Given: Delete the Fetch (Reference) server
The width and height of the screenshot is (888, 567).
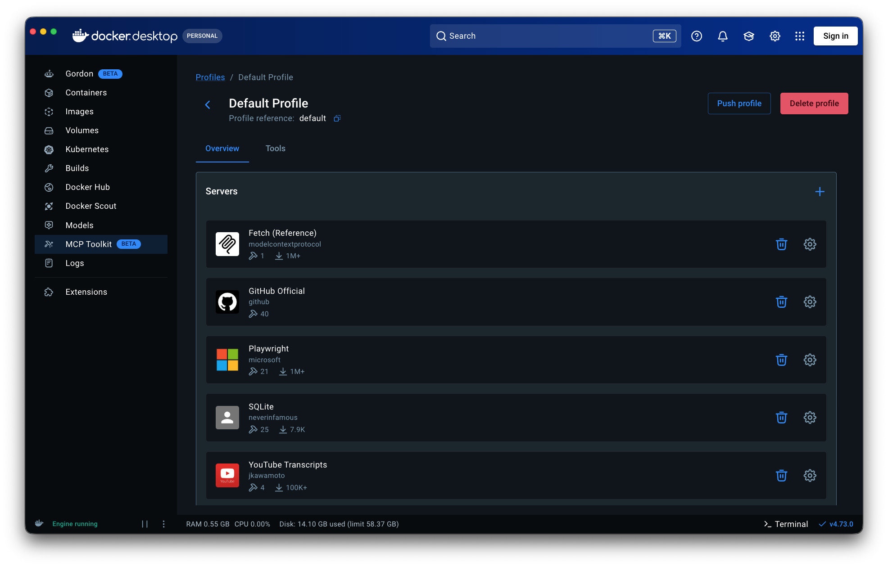Looking at the screenshot, I should tap(781, 244).
